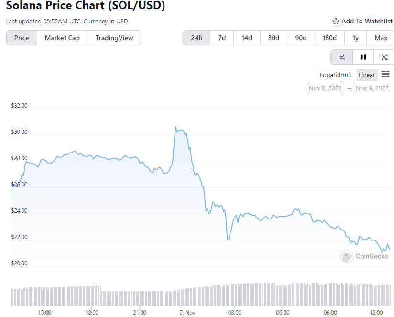This screenshot has width=394, height=317.
Task: Show the 7d price range
Action: [222, 38]
